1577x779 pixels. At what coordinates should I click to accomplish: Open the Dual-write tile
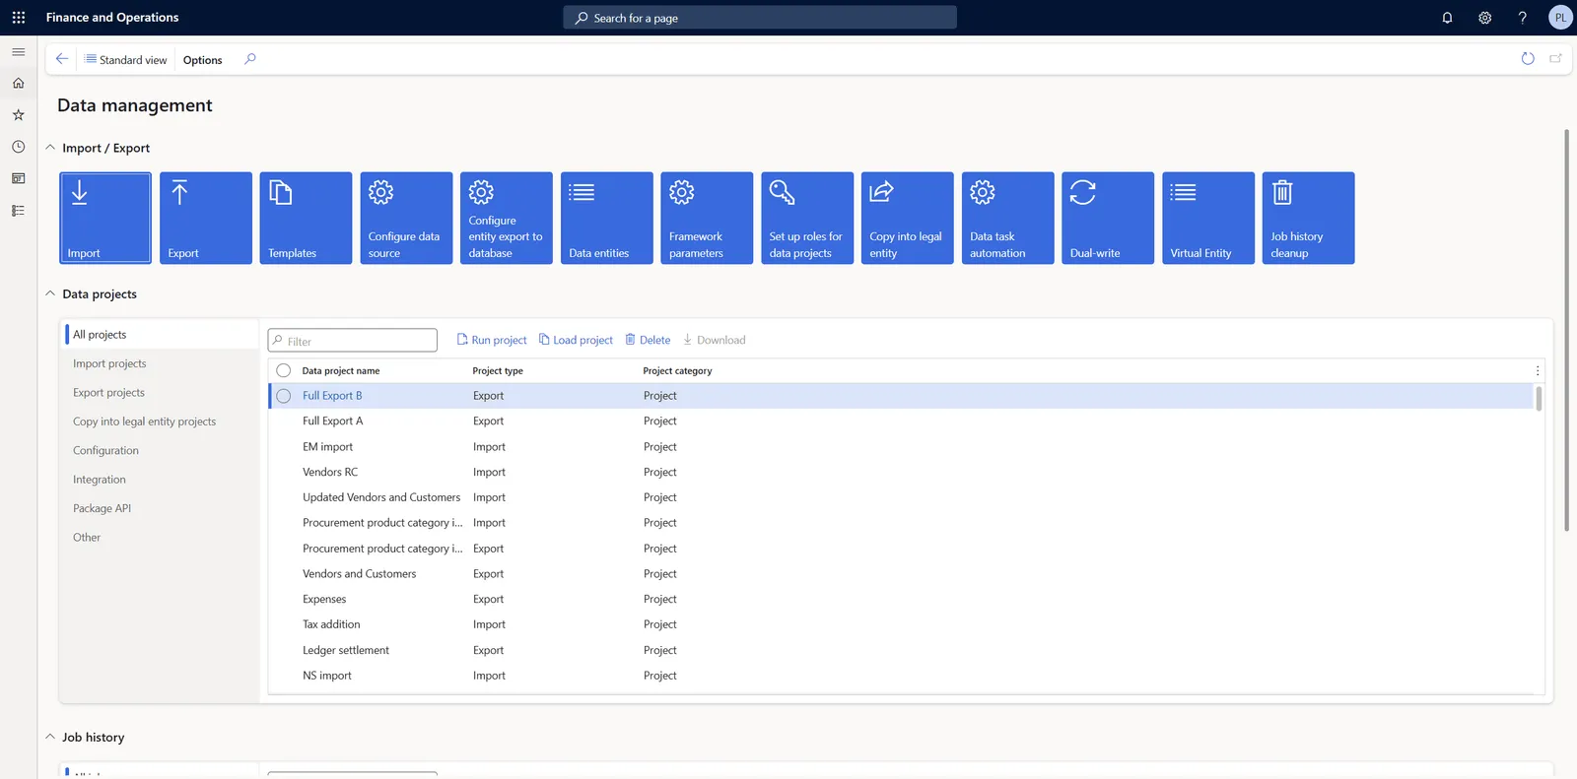pyautogui.click(x=1108, y=218)
